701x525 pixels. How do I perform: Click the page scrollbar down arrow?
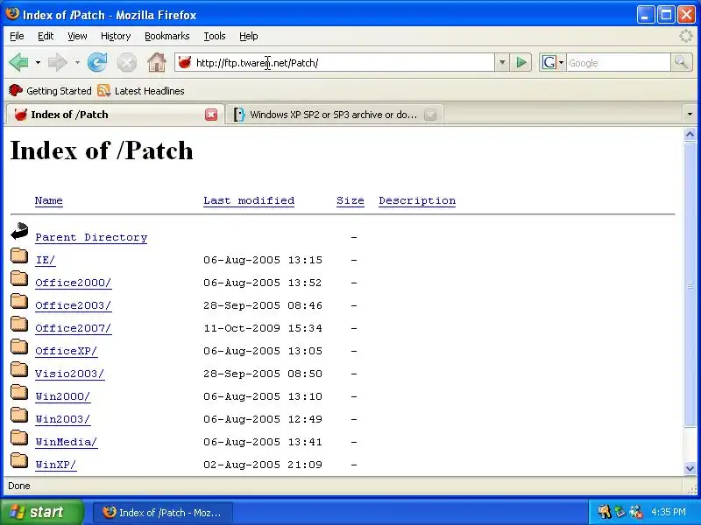click(690, 468)
